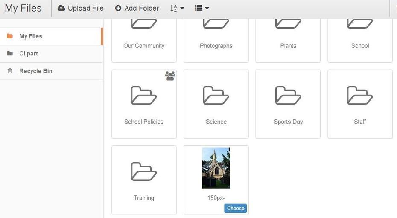Click the Upload File label
397x218 pixels.
[x=85, y=9]
